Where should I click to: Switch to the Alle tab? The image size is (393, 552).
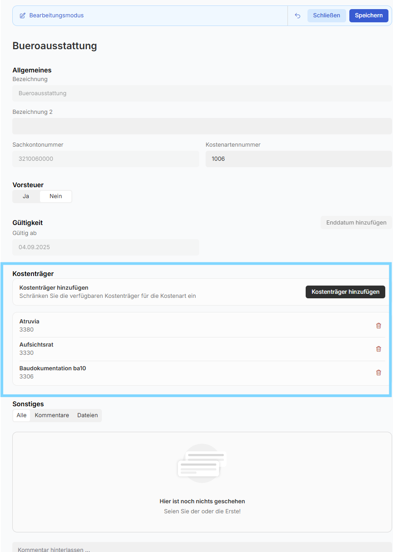[21, 415]
